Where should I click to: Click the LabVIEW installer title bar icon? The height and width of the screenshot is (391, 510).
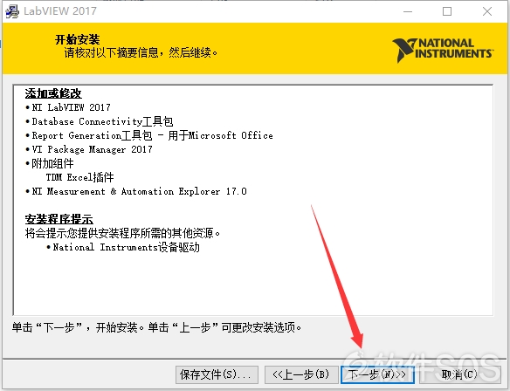point(12,11)
